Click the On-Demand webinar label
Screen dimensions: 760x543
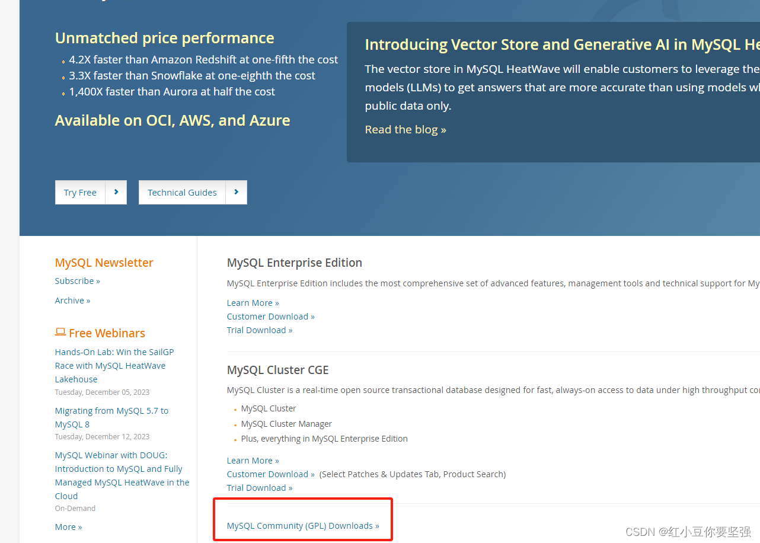pos(75,509)
